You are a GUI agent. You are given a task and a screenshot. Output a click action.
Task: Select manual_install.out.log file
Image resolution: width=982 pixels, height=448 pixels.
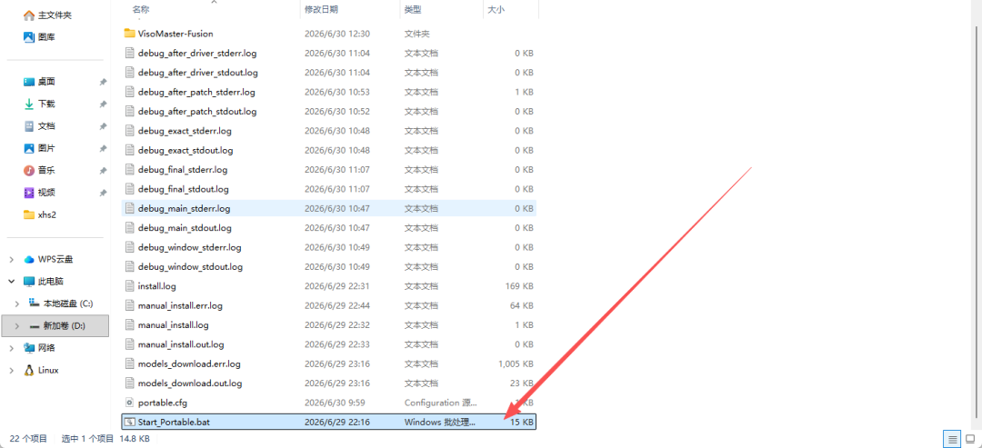pos(329,344)
